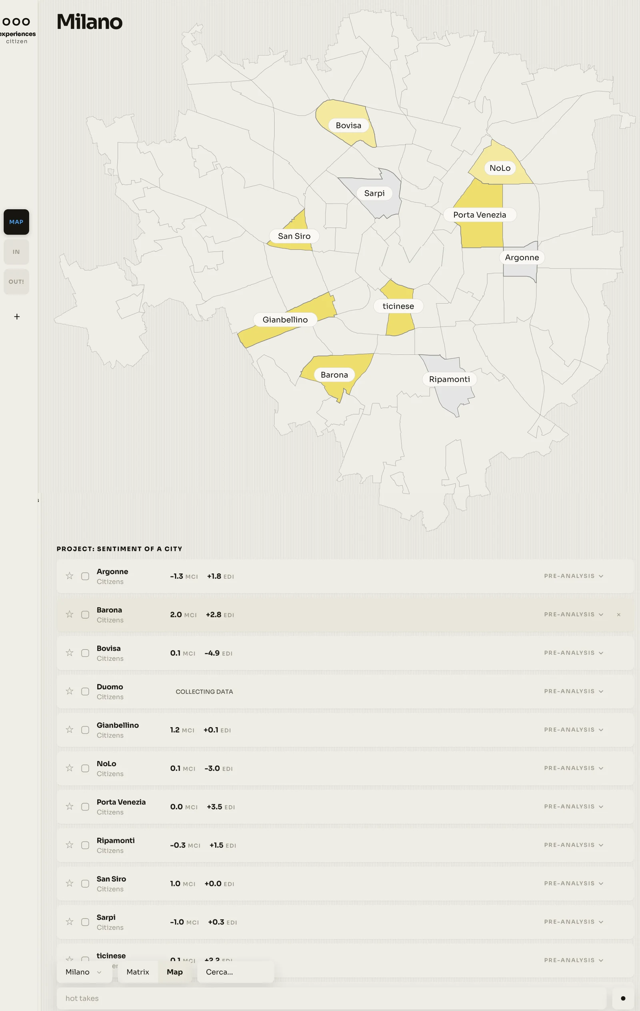Open the IN sidebar tab

(16, 252)
